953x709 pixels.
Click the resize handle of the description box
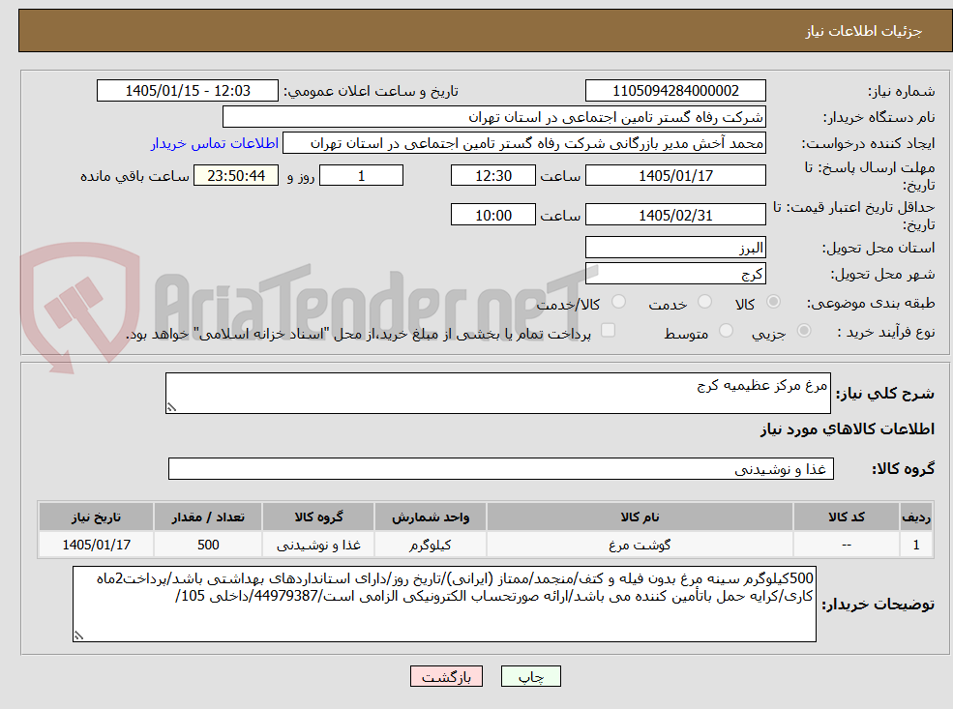171,407
